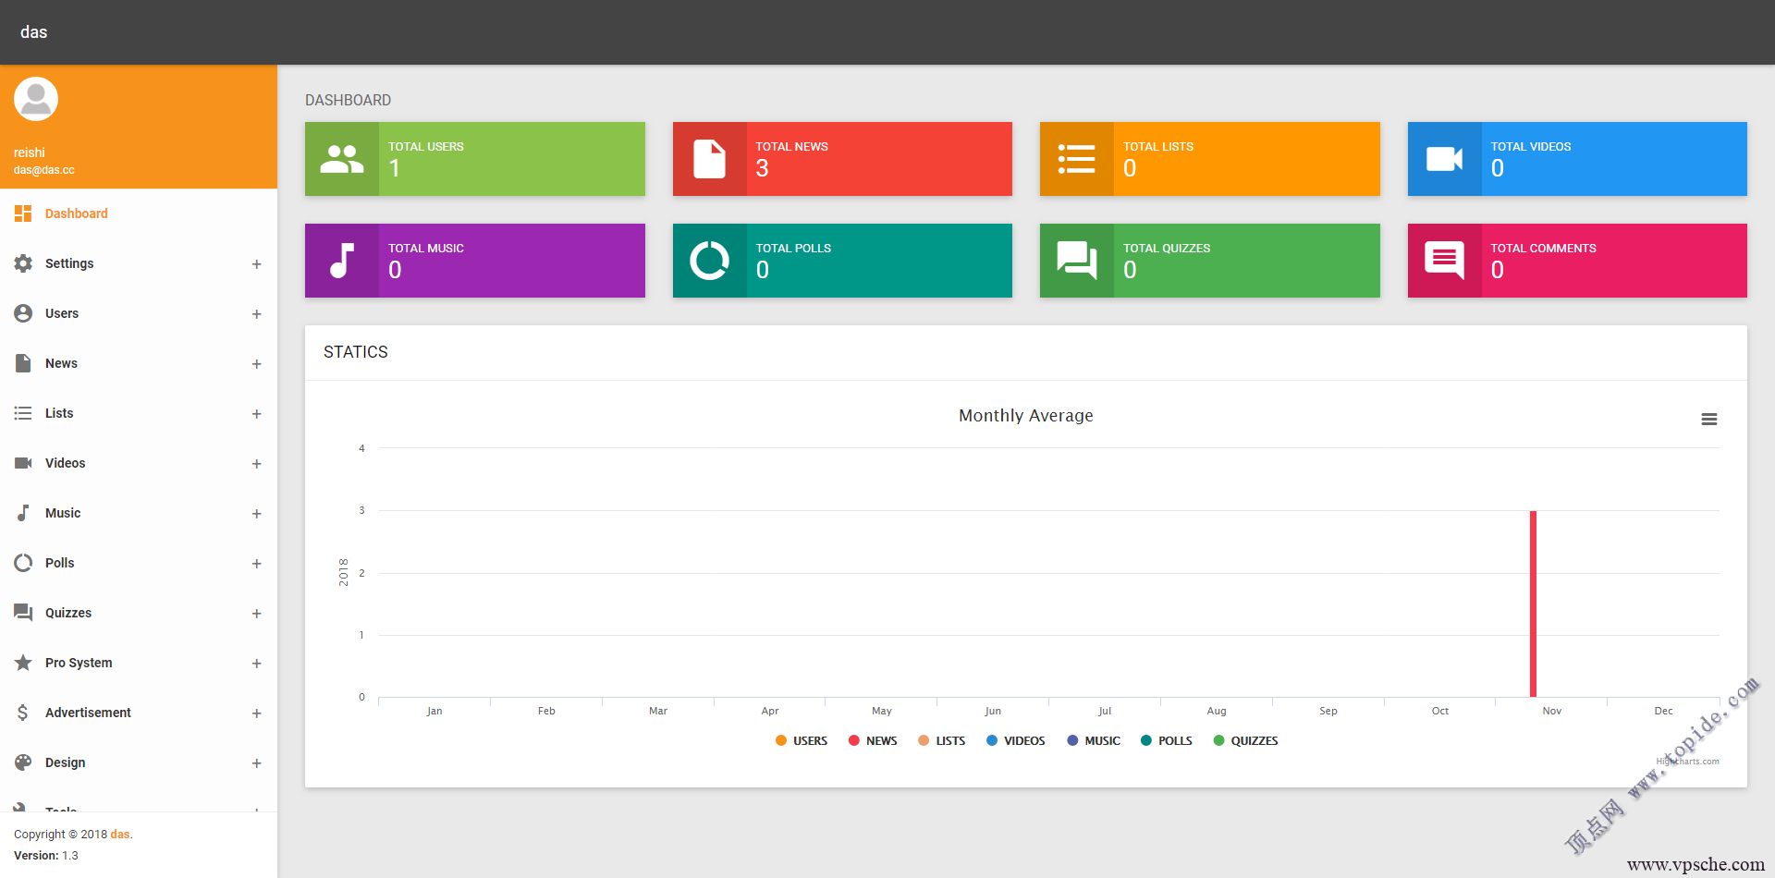Expand the Pro System submenu plus

pyautogui.click(x=256, y=664)
